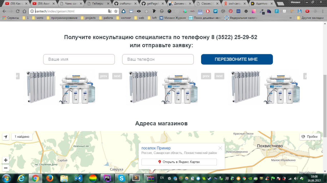The image size is (327, 183).
Task: Open the red Opera-style extension icon
Action: 208,11
